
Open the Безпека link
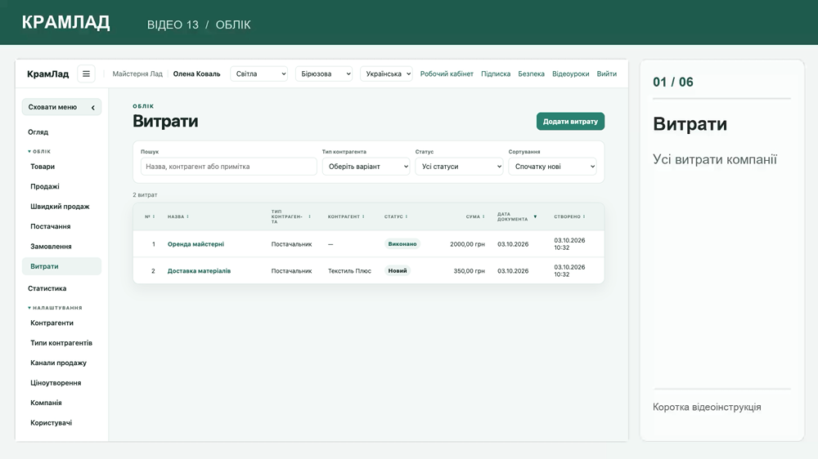click(531, 74)
